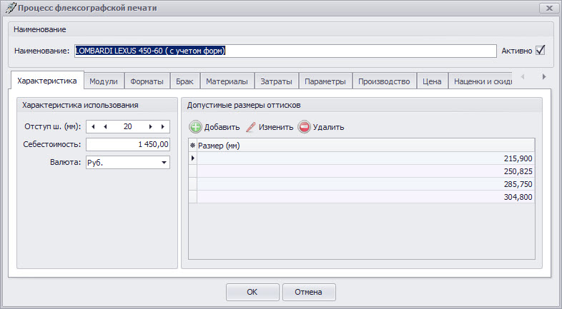Close the dialog window
Viewport: 562px width, 309px height.
(549, 8)
